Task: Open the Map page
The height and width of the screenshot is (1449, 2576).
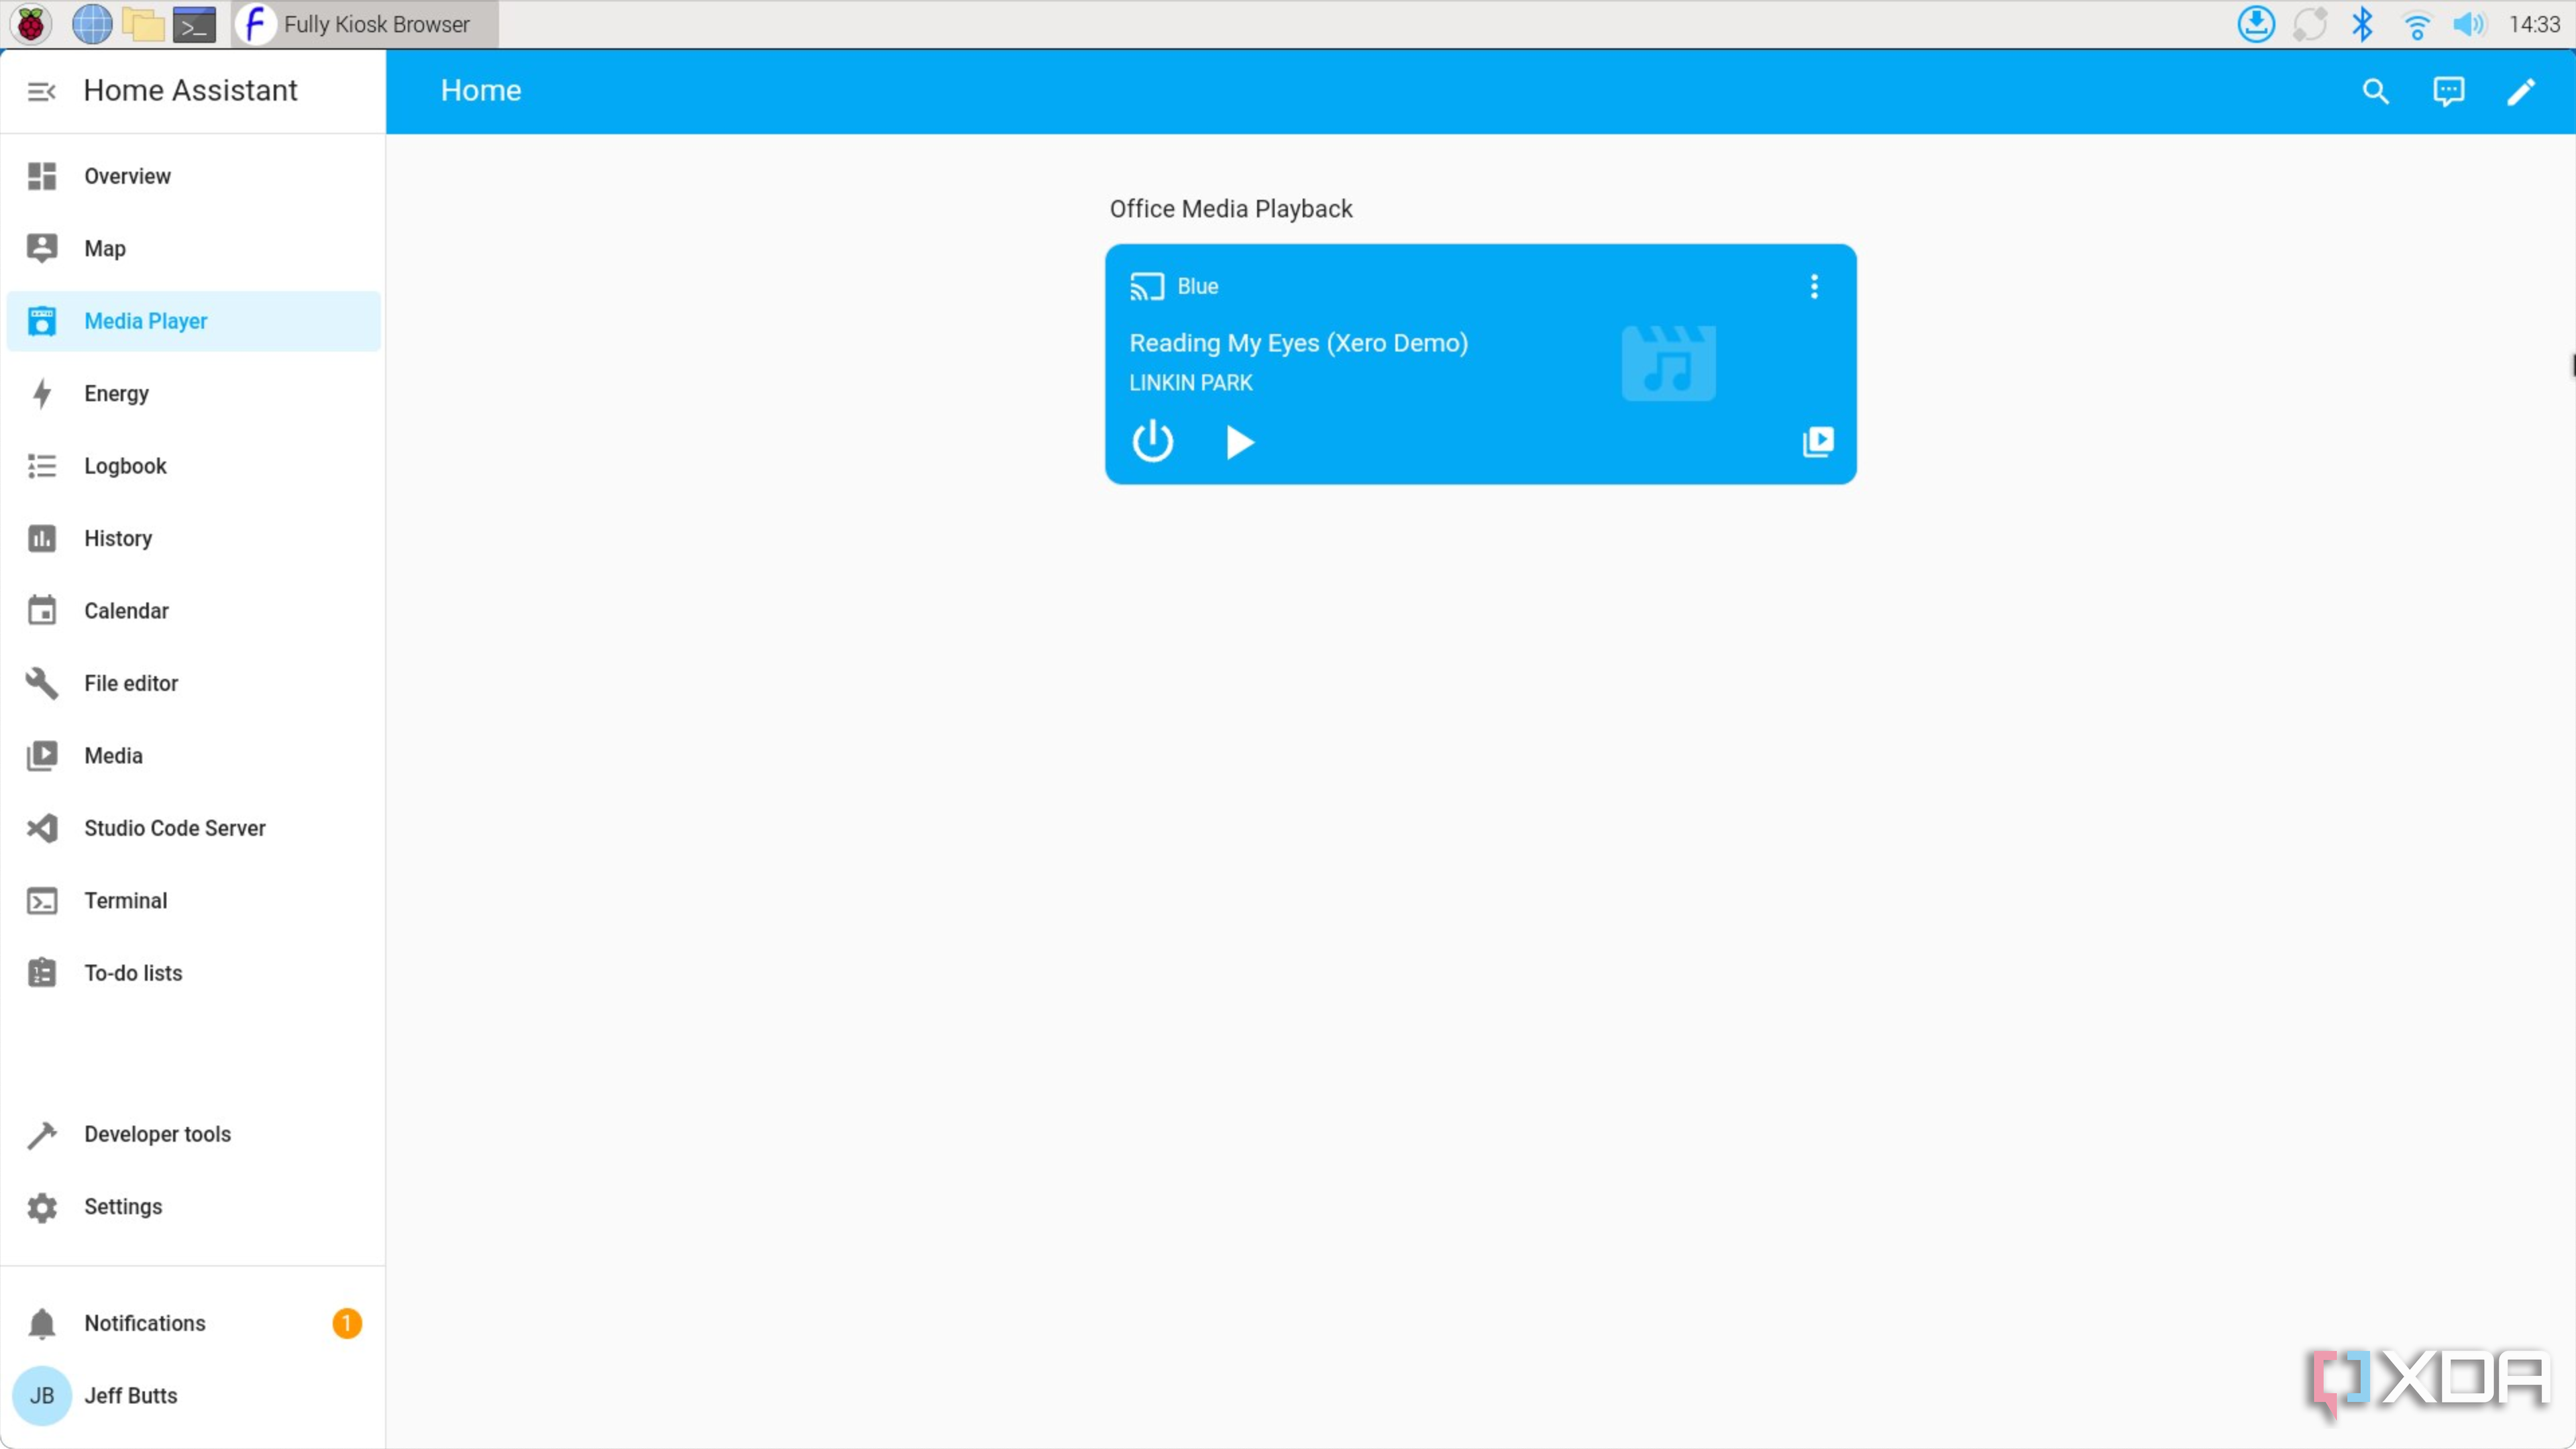Action: click(x=193, y=248)
